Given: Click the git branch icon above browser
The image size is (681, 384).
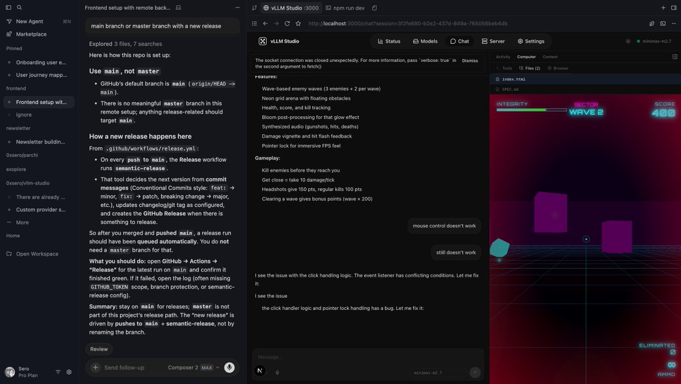Looking at the screenshot, I should (x=253, y=8).
